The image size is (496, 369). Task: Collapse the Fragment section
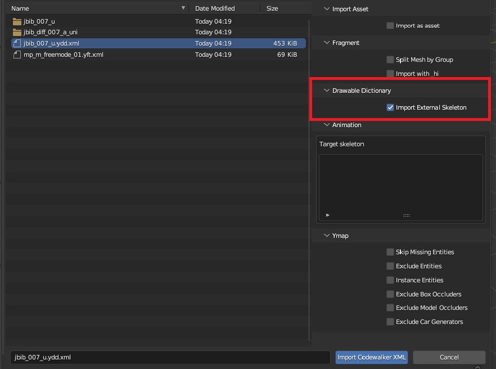point(327,43)
